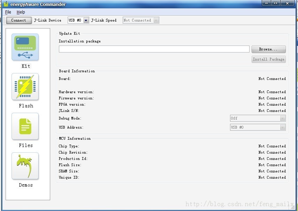This screenshot has height=211, width=298.
Task: Click the energyAware Commander title bar icon
Action: point(6,4)
